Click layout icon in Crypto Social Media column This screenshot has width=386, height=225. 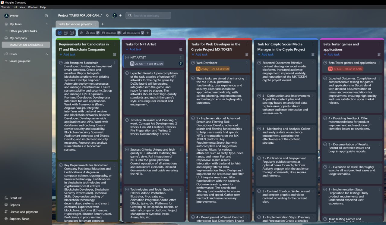[x=313, y=55]
